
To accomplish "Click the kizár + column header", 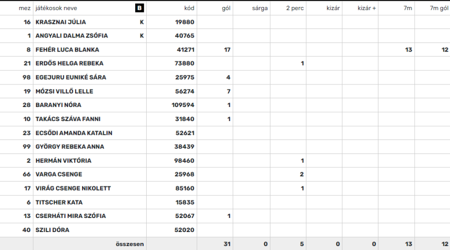I will [x=367, y=8].
